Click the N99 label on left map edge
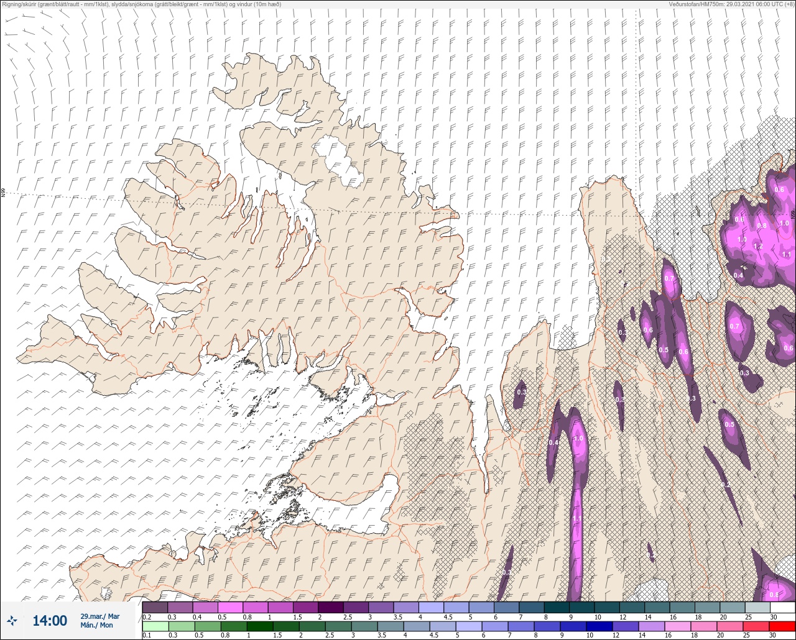 3,193
